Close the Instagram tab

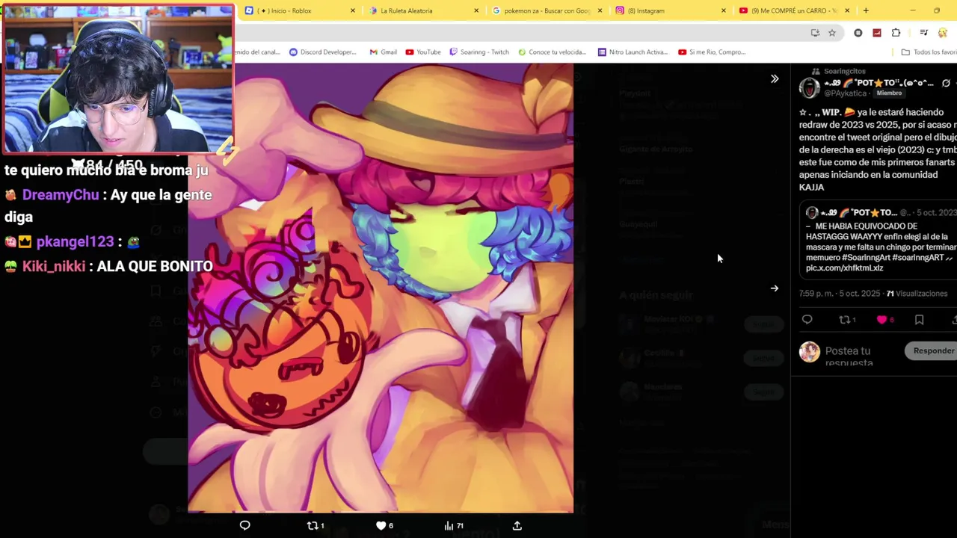click(723, 10)
